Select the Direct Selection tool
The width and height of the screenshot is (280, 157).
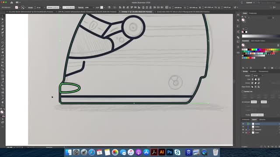[x=3, y=19]
